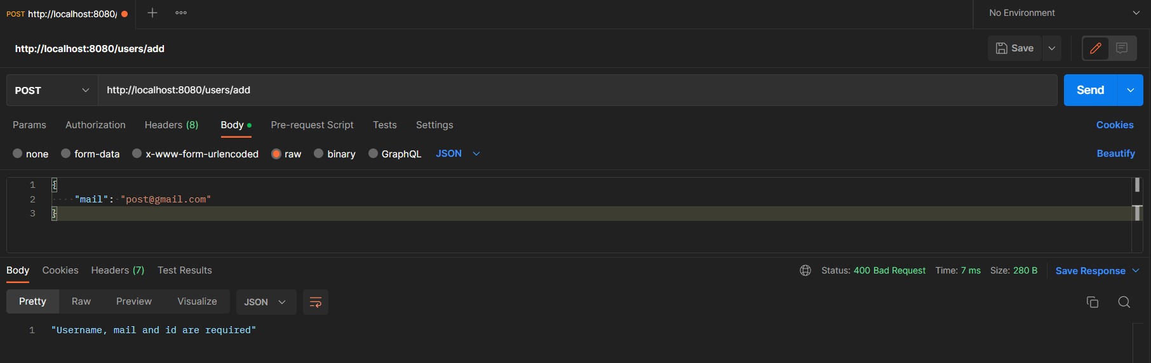Click the Beautify link
This screenshot has width=1151, height=363.
click(x=1115, y=154)
